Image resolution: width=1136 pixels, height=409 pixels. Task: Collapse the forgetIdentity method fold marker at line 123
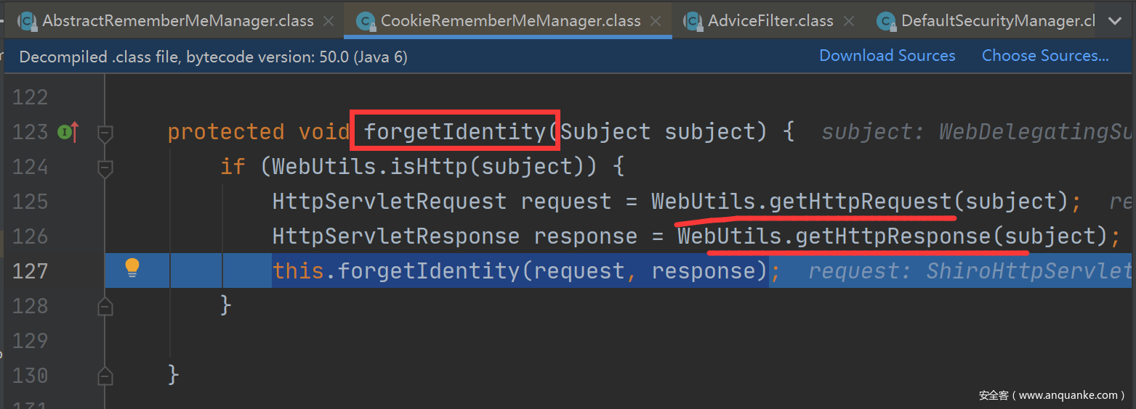pyautogui.click(x=105, y=133)
